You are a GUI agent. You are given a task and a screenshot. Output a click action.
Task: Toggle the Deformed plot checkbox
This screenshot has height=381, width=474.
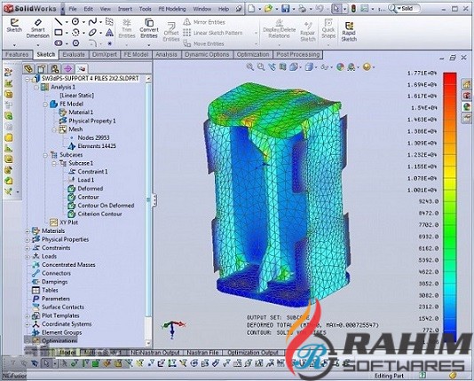click(x=71, y=189)
